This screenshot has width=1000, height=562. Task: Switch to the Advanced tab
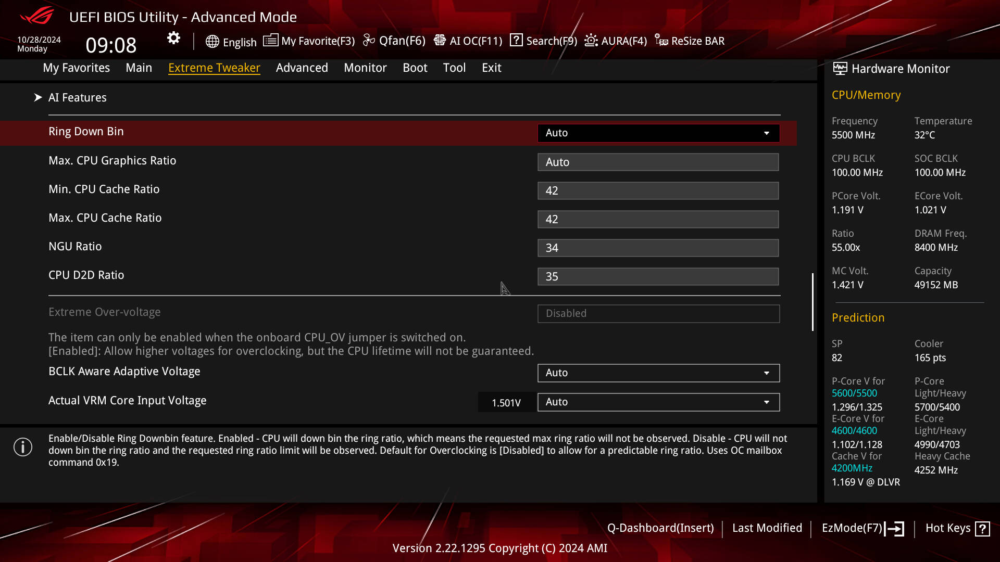302,68
